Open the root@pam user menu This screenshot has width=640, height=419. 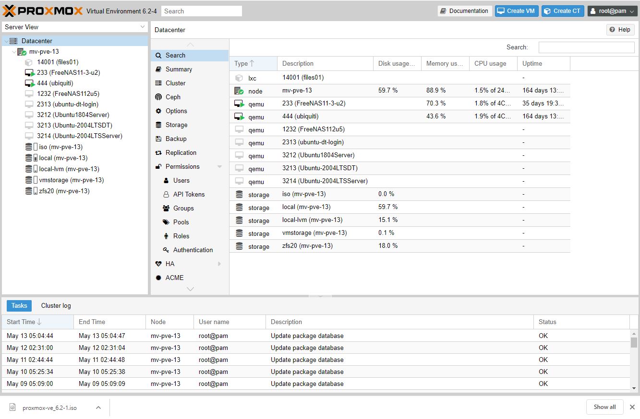(612, 11)
